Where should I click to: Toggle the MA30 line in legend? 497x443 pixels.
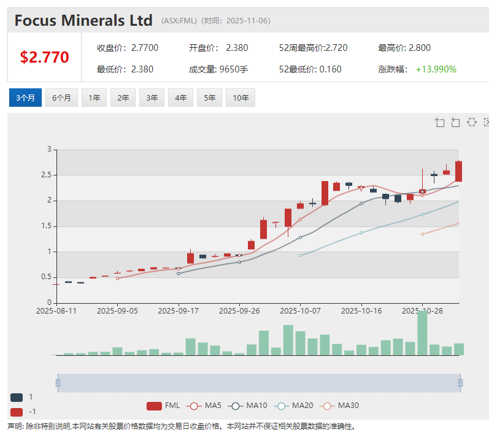click(x=339, y=406)
